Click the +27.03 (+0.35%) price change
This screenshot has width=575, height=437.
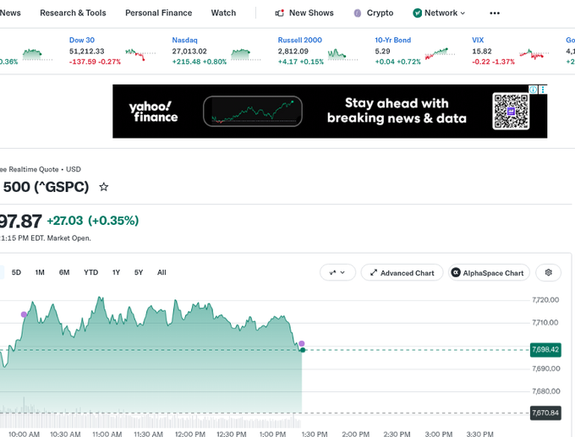pos(93,221)
